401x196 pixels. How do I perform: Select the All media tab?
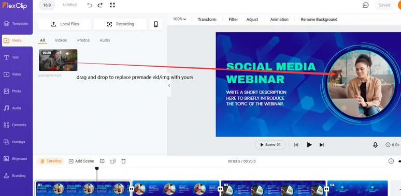[42, 40]
